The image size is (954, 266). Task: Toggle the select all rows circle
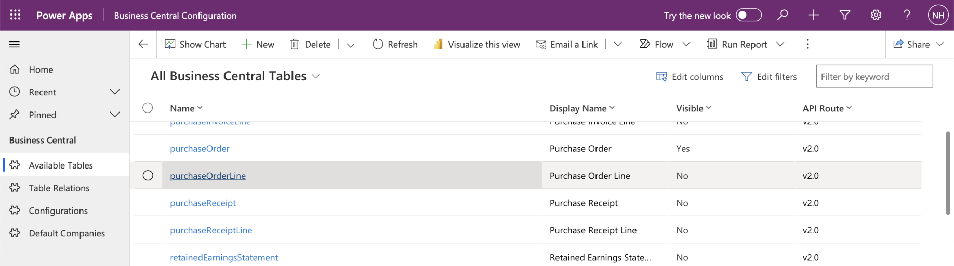click(148, 108)
